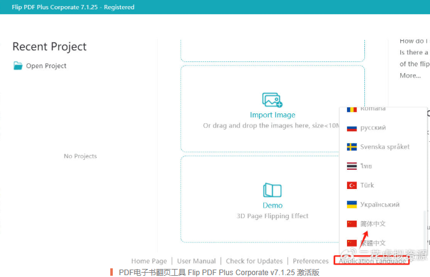Screen dimensions: 430x277
Task: Open the User Manual link
Action: pyautogui.click(x=196, y=261)
